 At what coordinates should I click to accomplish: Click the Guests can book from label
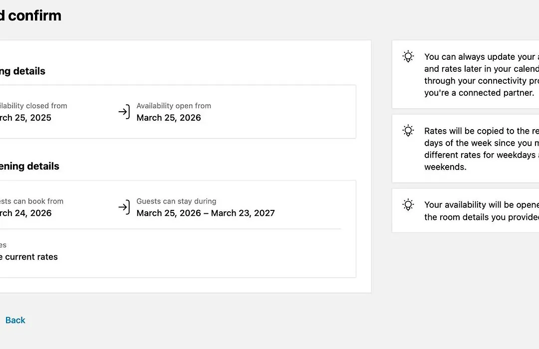pyautogui.click(x=31, y=201)
